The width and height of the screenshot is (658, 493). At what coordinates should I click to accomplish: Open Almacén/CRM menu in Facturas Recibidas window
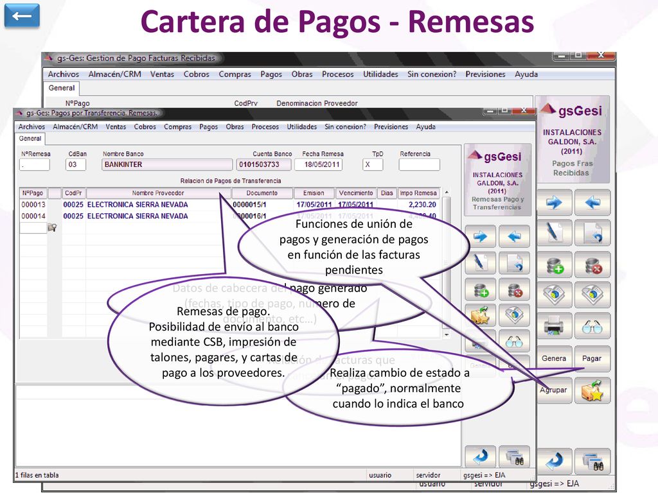click(x=114, y=74)
